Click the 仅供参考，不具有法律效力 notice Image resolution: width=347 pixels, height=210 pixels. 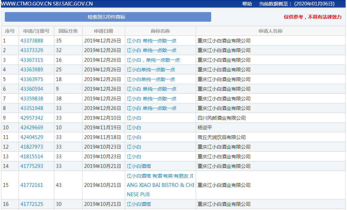point(313,17)
